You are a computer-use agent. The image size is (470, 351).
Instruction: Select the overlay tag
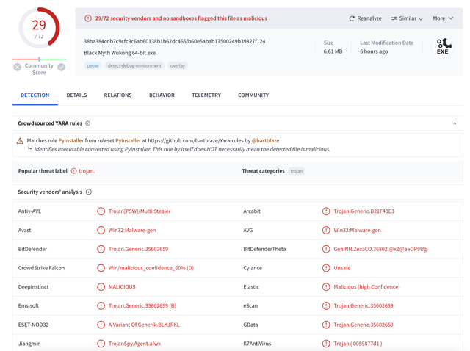[178, 65]
